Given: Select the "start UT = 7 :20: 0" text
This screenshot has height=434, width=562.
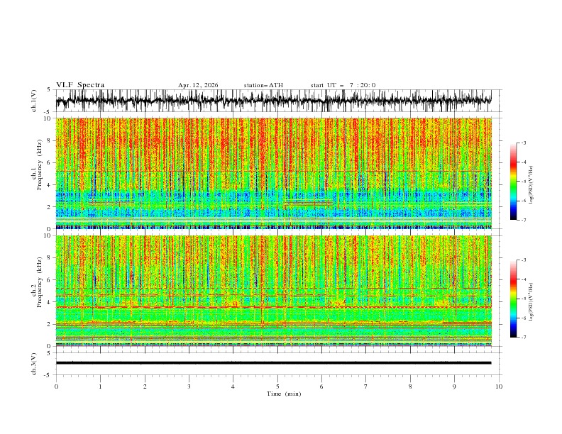Looking at the screenshot, I should point(343,85).
